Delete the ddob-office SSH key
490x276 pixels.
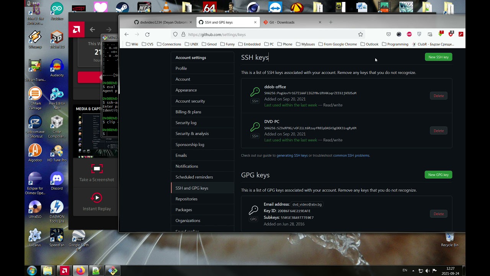coord(438,96)
